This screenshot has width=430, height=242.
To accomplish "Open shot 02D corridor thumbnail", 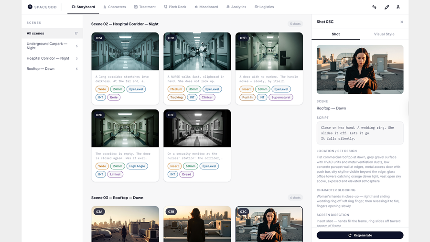I will tap(125, 128).
